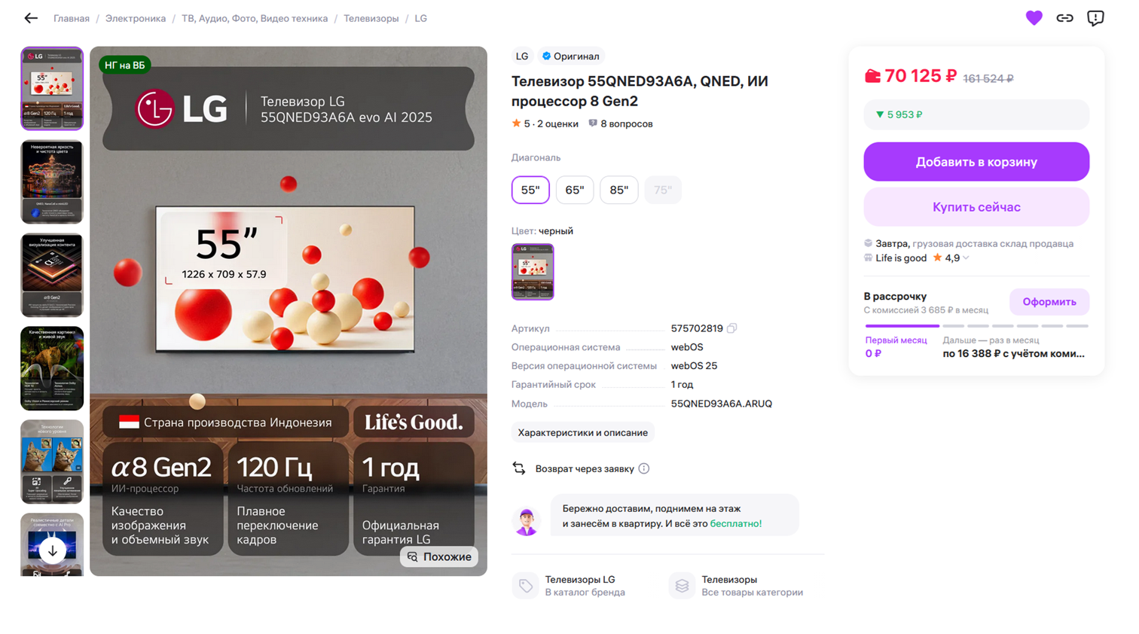Screen dimensions: 1139x634
Task: Click the Похожие similar items button
Action: point(439,556)
